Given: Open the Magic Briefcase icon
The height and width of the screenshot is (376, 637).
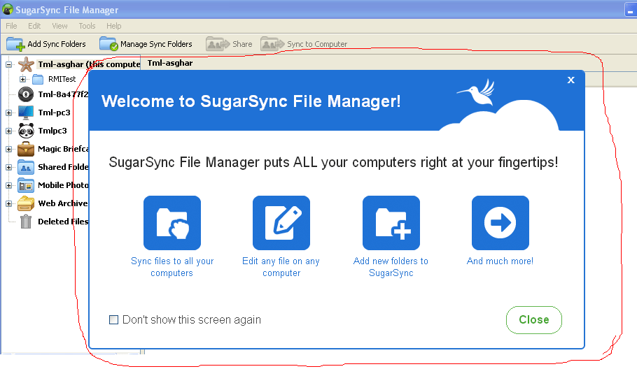Looking at the screenshot, I should (26, 149).
